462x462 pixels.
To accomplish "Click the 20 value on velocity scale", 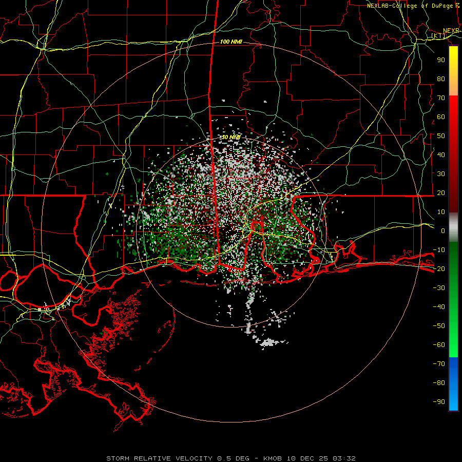I will (441, 193).
